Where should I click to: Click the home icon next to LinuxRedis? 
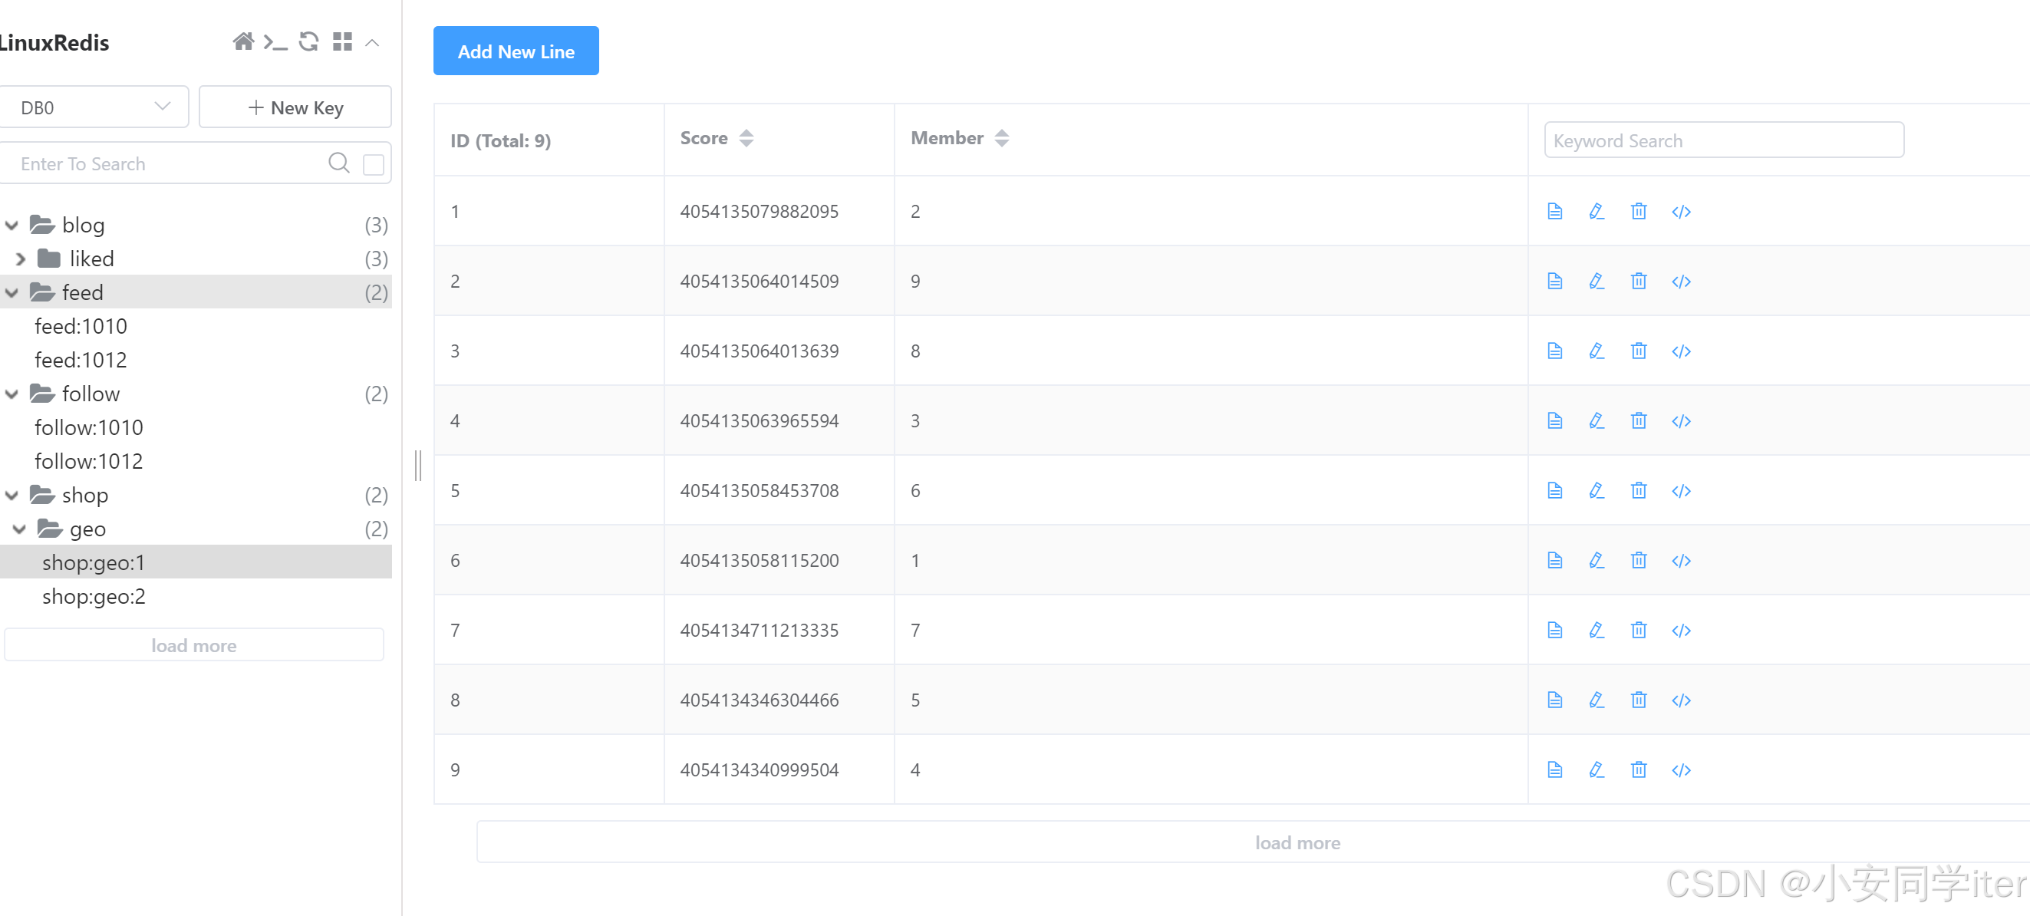tap(243, 41)
